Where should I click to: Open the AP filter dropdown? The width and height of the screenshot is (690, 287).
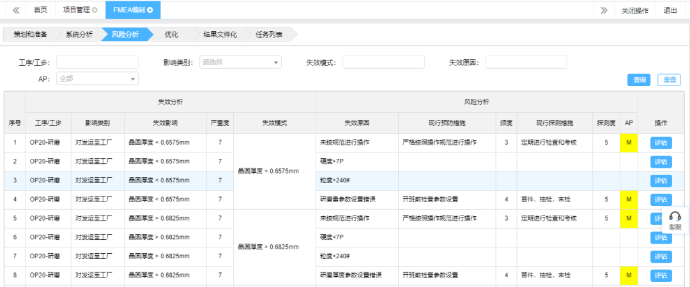point(97,78)
